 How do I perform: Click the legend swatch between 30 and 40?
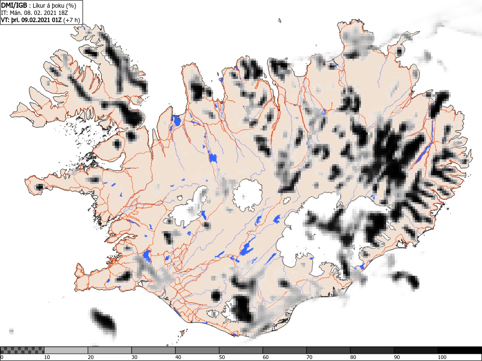153,350
